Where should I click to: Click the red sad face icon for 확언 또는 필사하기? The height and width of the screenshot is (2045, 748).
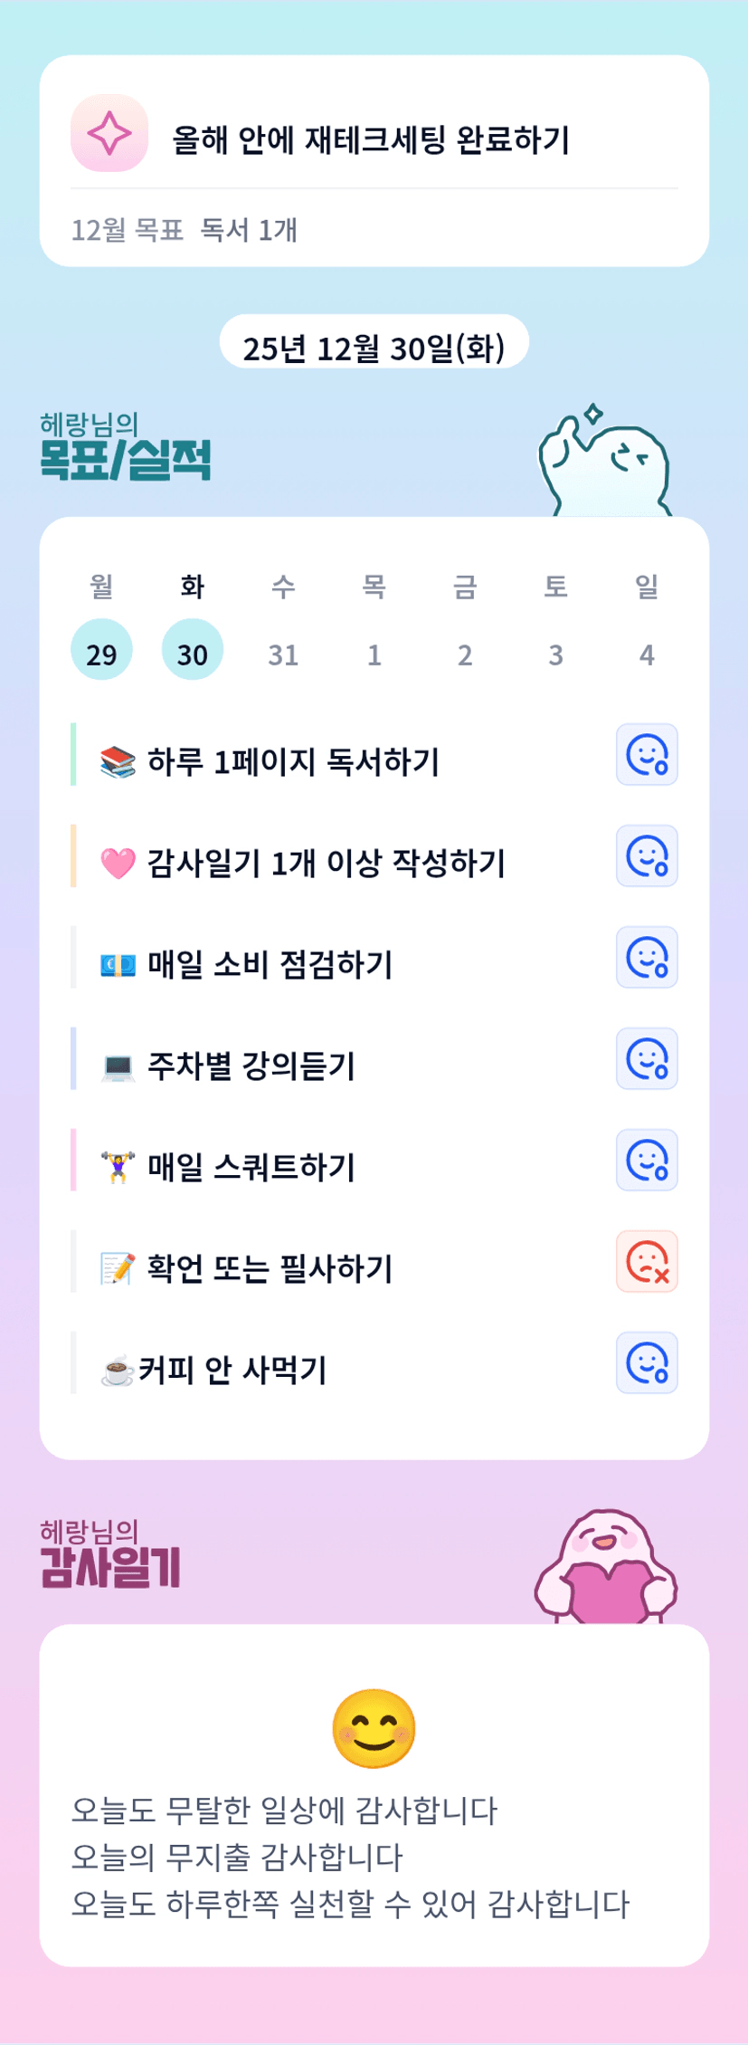pyautogui.click(x=647, y=1262)
